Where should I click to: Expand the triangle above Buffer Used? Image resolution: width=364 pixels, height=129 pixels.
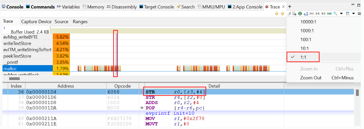(x=5, y=28)
